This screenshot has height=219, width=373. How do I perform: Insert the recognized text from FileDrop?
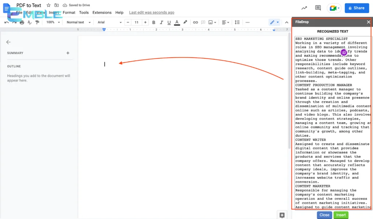(341, 215)
